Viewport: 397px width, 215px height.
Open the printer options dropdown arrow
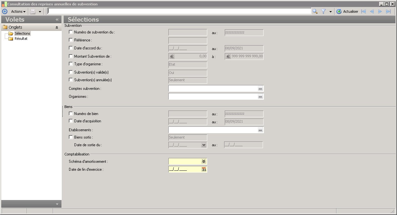pos(40,12)
